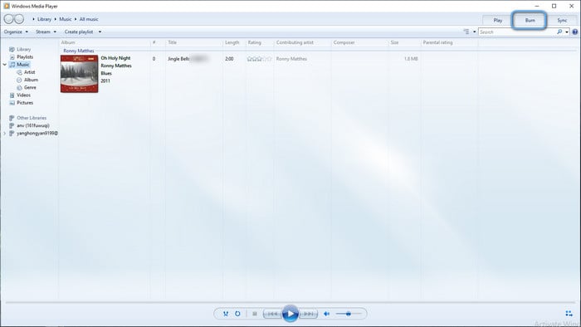This screenshot has width=581, height=327.
Task: Switch to Now Playing view icon
Action: click(x=569, y=314)
